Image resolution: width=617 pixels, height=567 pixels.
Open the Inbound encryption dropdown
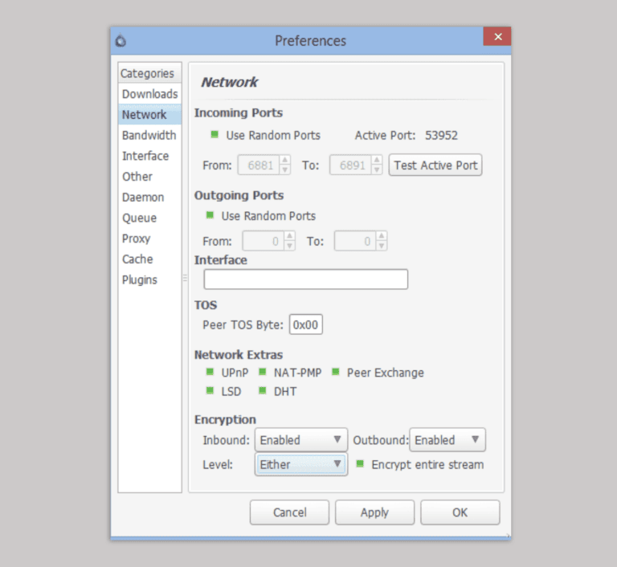pyautogui.click(x=300, y=440)
